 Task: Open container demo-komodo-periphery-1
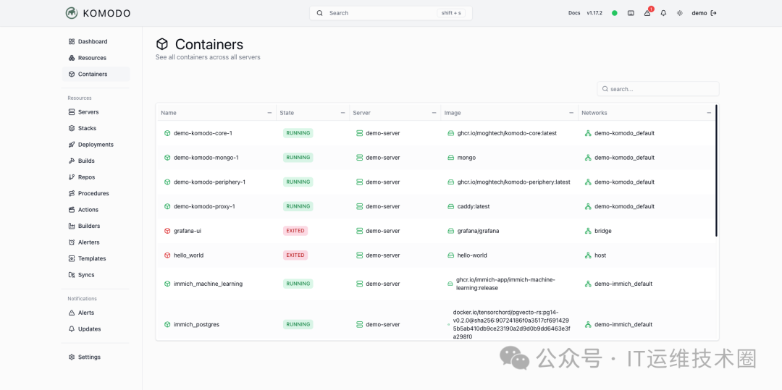(209, 182)
